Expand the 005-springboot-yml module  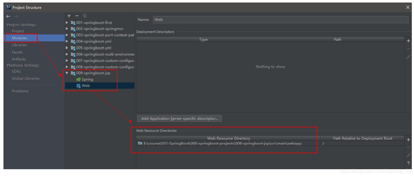point(67,48)
